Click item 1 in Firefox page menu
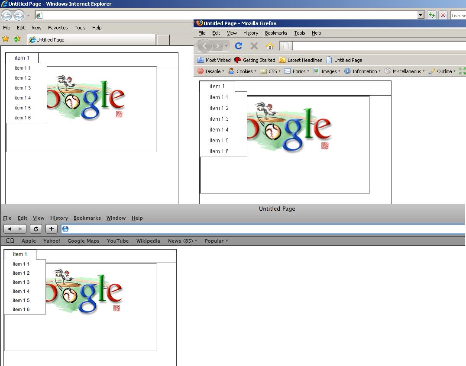 click(217, 87)
